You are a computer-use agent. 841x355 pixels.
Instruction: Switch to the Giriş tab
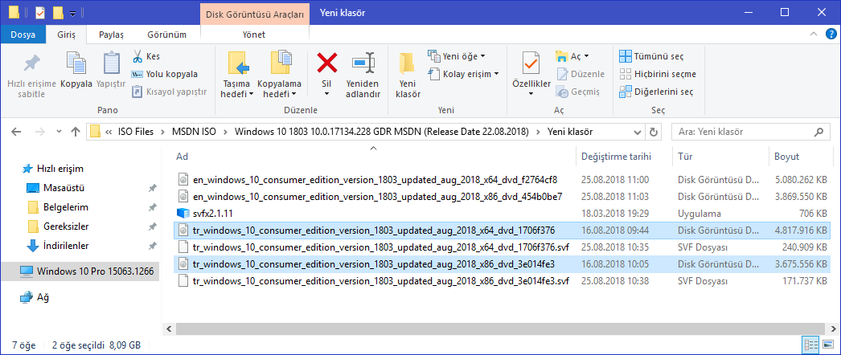point(67,35)
